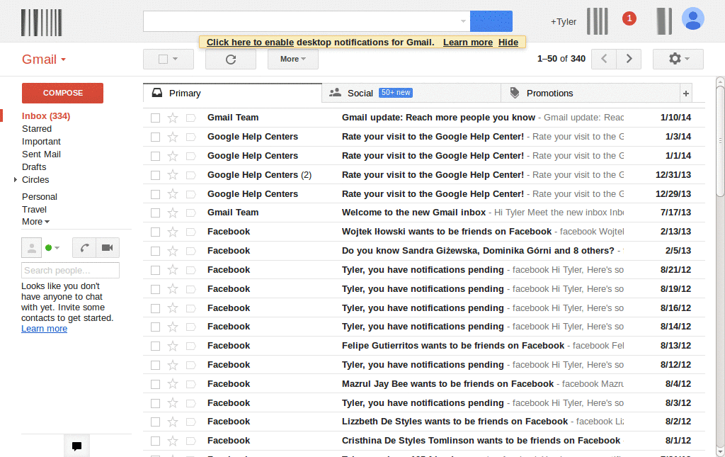The image size is (725, 457).
Task: Click the blue search button
Action: [491, 21]
